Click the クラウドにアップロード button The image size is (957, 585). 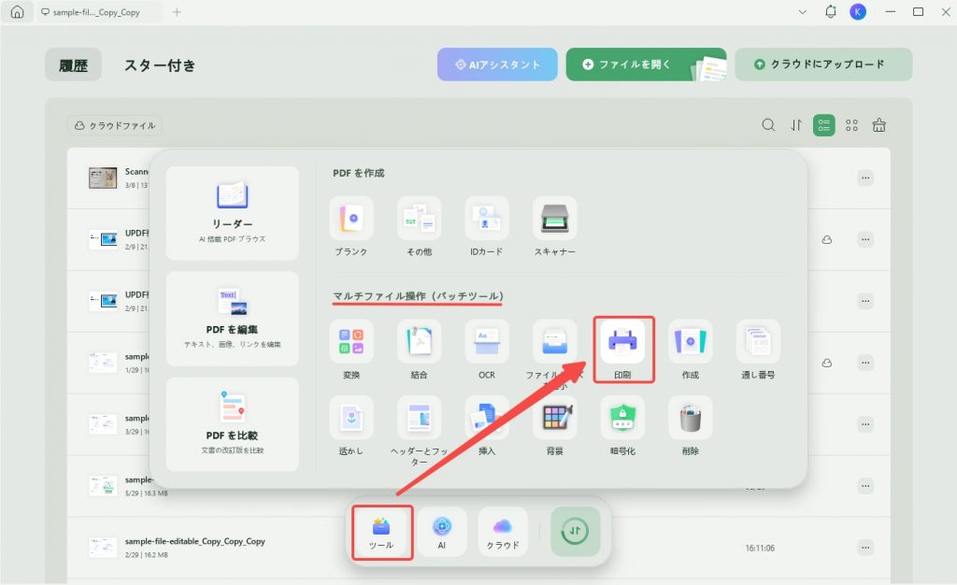pos(823,64)
